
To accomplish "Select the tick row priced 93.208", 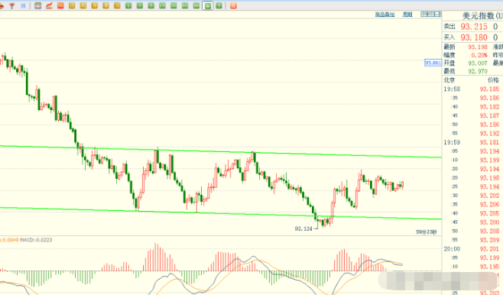I will click(472, 231).
